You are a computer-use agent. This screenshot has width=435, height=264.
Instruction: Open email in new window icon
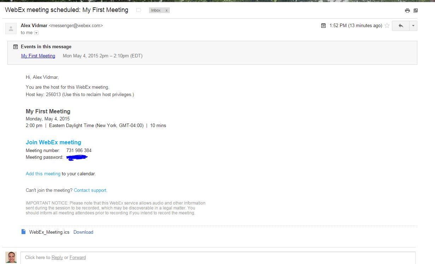(x=416, y=11)
